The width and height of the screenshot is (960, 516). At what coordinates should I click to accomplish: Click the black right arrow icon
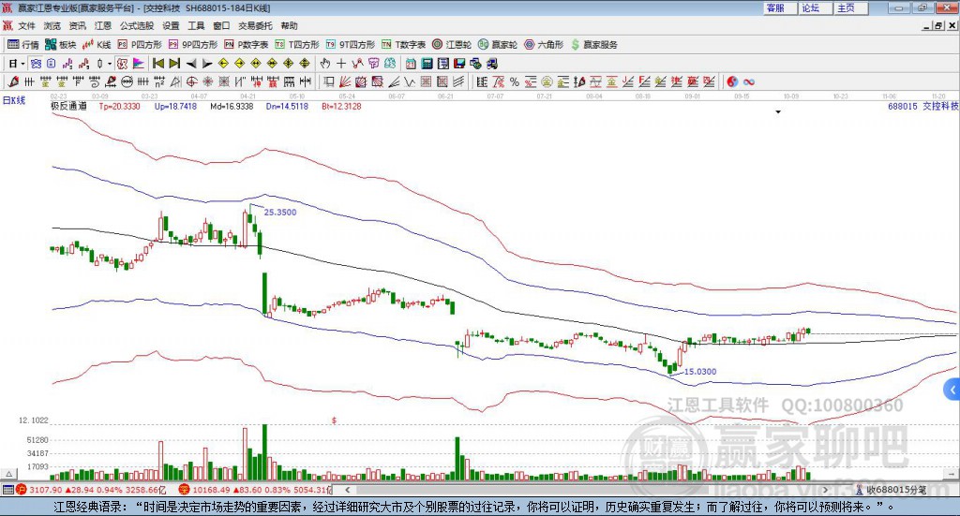coord(207,64)
